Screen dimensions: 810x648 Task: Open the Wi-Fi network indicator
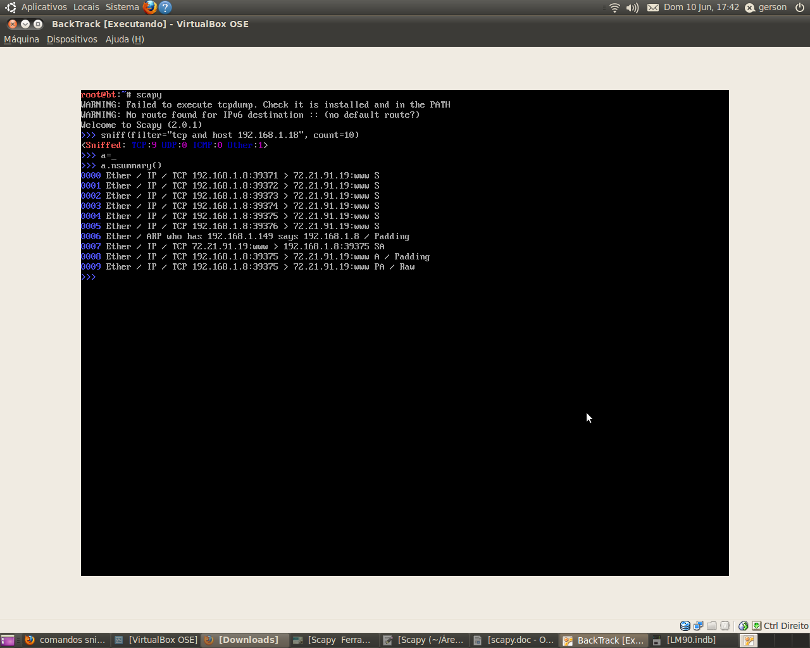(614, 8)
